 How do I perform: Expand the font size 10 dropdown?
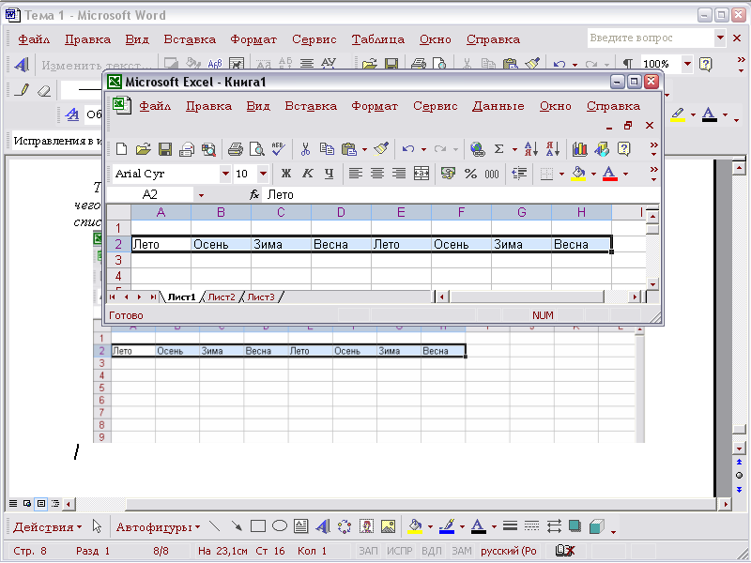(263, 174)
